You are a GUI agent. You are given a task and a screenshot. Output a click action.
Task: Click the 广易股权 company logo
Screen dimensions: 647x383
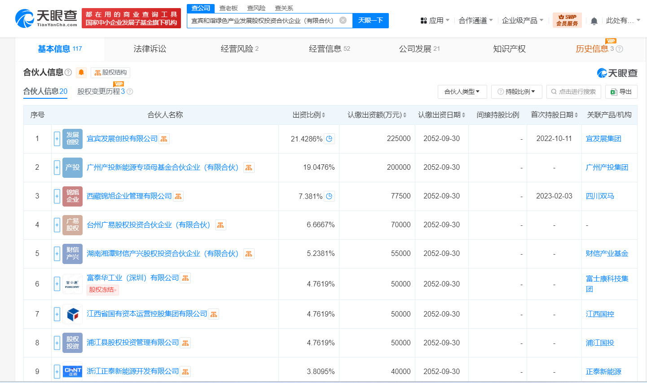point(72,225)
